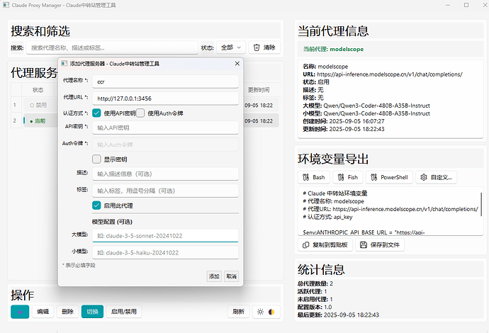Click the search proxies input field
Viewport: 489px width, 333px height.
click(112, 47)
